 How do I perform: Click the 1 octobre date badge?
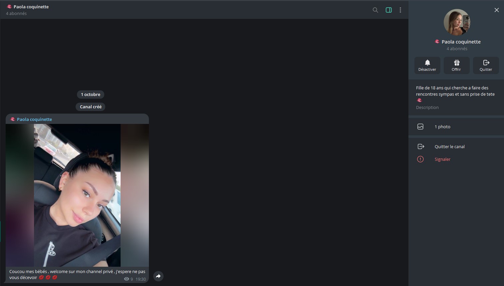point(91,94)
